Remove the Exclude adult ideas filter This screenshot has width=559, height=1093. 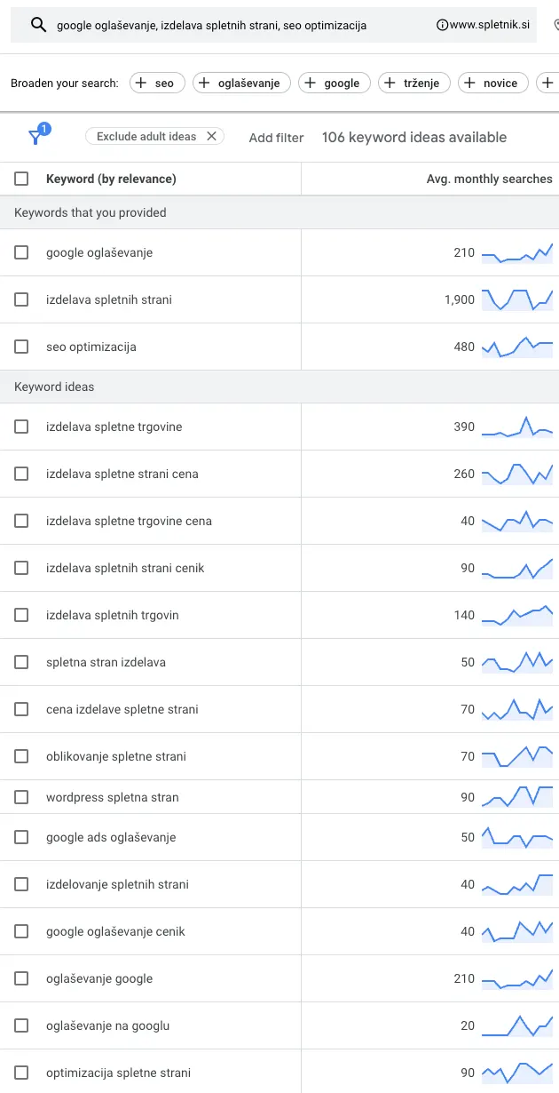point(211,136)
